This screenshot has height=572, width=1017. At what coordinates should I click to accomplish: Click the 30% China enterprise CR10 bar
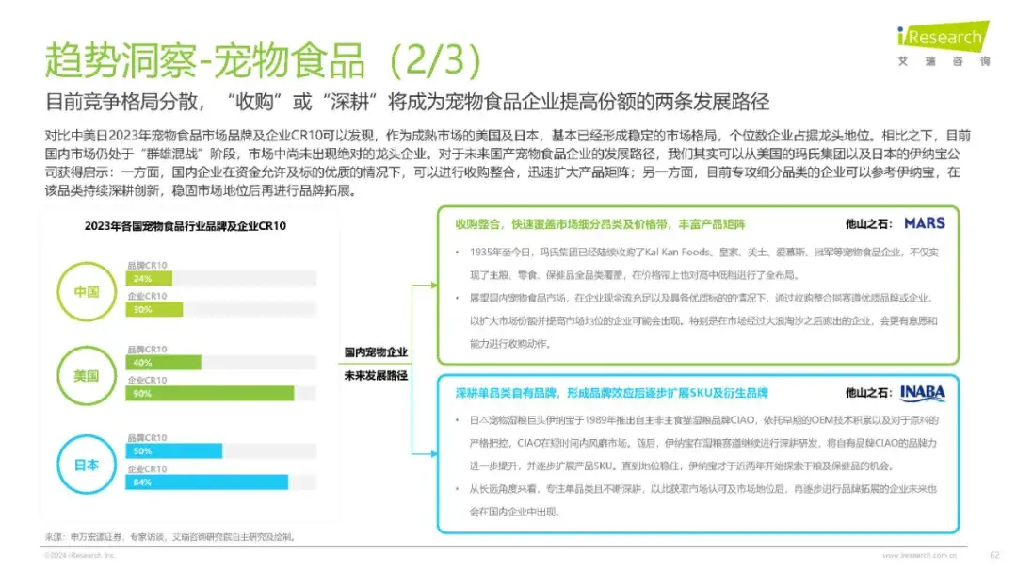155,309
